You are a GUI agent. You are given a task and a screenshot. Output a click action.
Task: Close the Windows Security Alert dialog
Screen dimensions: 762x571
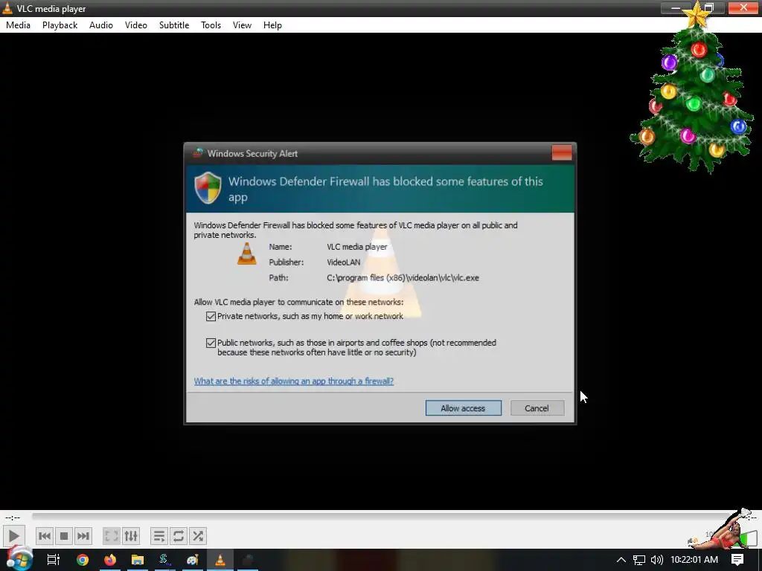pos(562,153)
